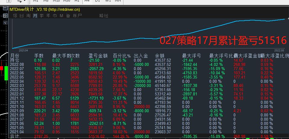Select the 月 monthly tab
Image resolution: width=289 pixels, height=139 pixels.
[x=35, y=16]
